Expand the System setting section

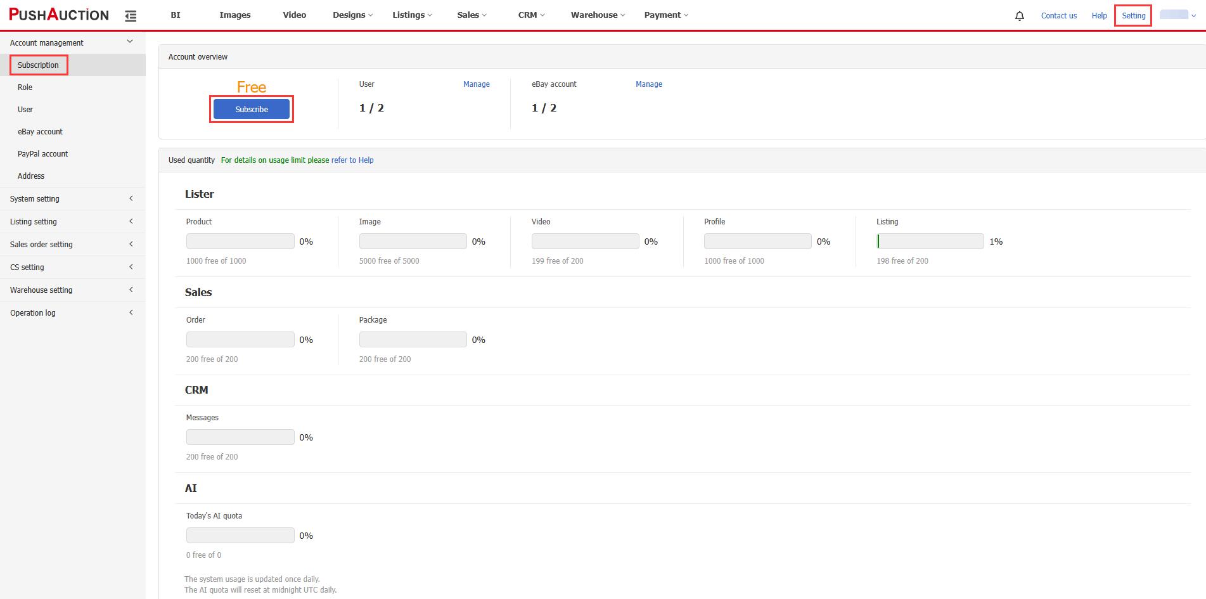(73, 199)
